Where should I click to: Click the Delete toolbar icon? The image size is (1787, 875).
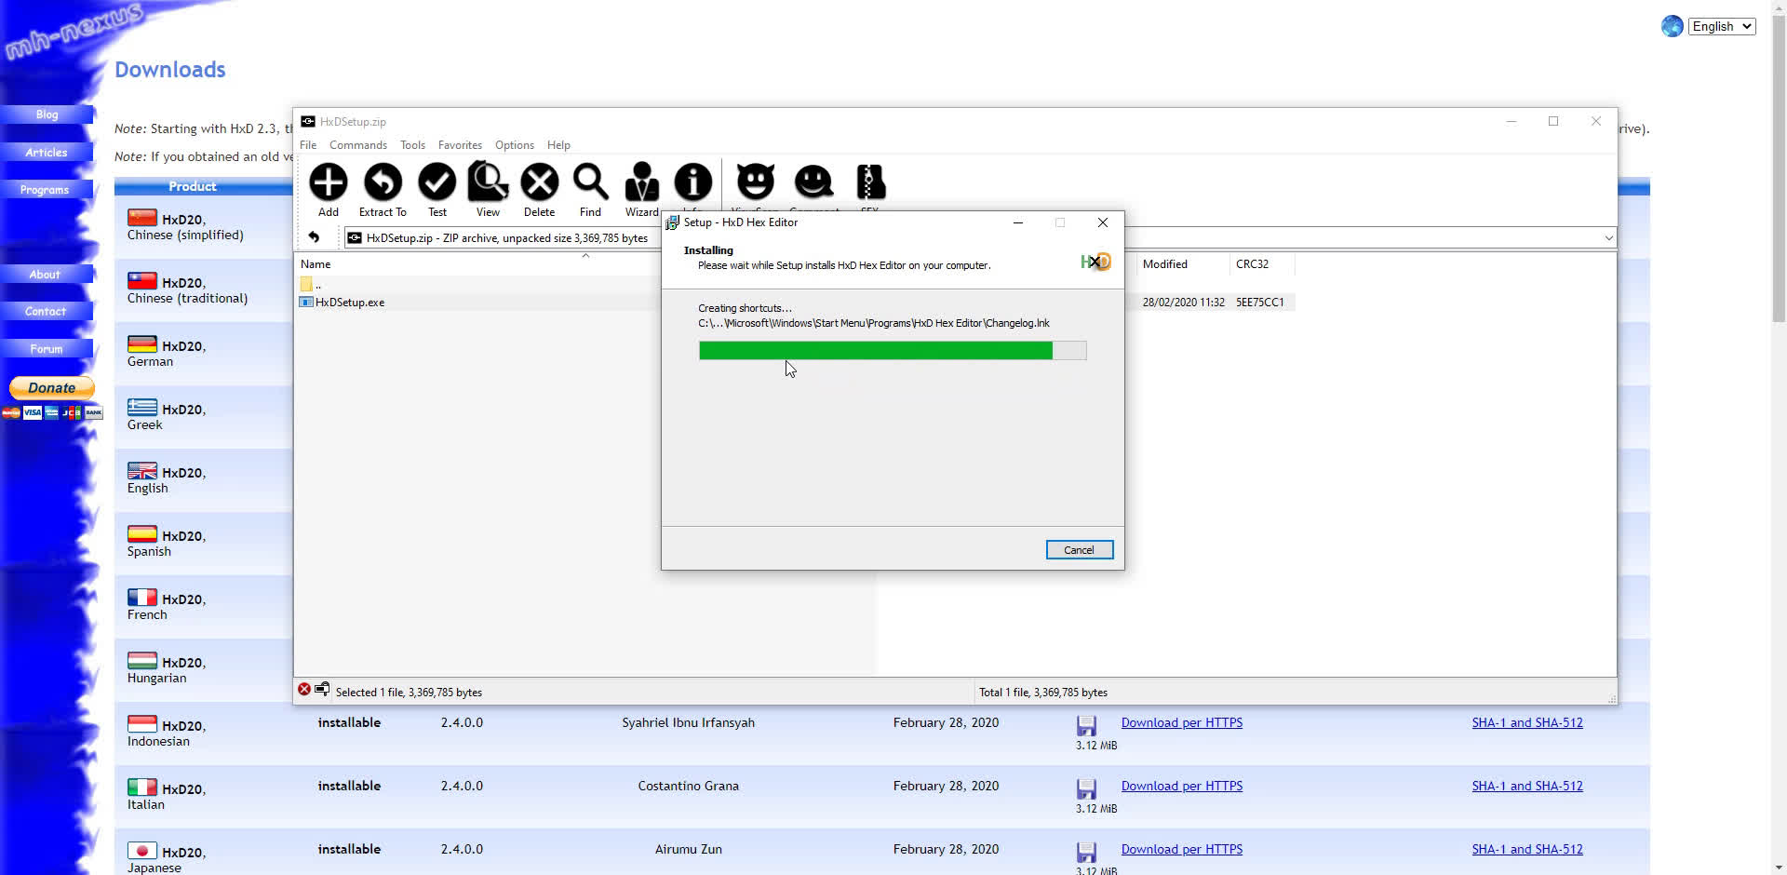coord(539,182)
